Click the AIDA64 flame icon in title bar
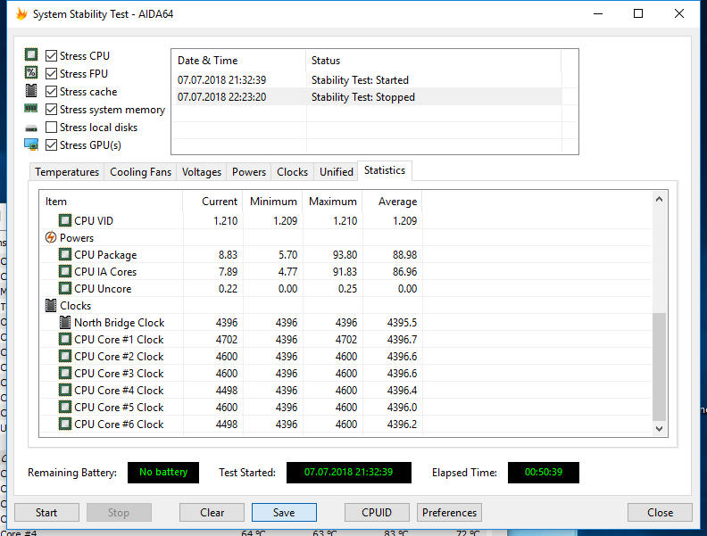Image resolution: width=707 pixels, height=536 pixels. [21, 14]
